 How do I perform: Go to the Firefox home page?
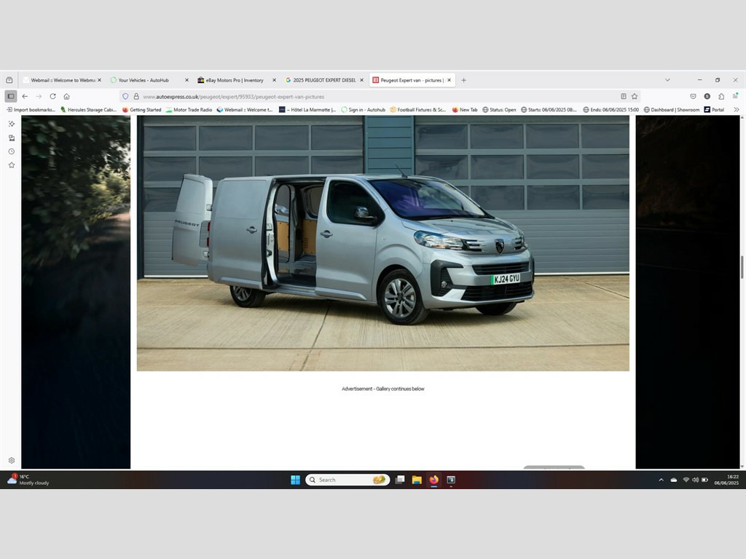coord(66,96)
